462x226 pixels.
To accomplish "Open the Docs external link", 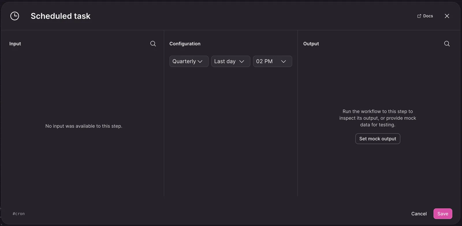I will point(425,16).
